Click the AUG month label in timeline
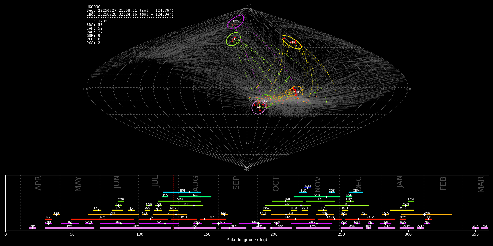The height and width of the screenshot is (246, 493). point(196,183)
